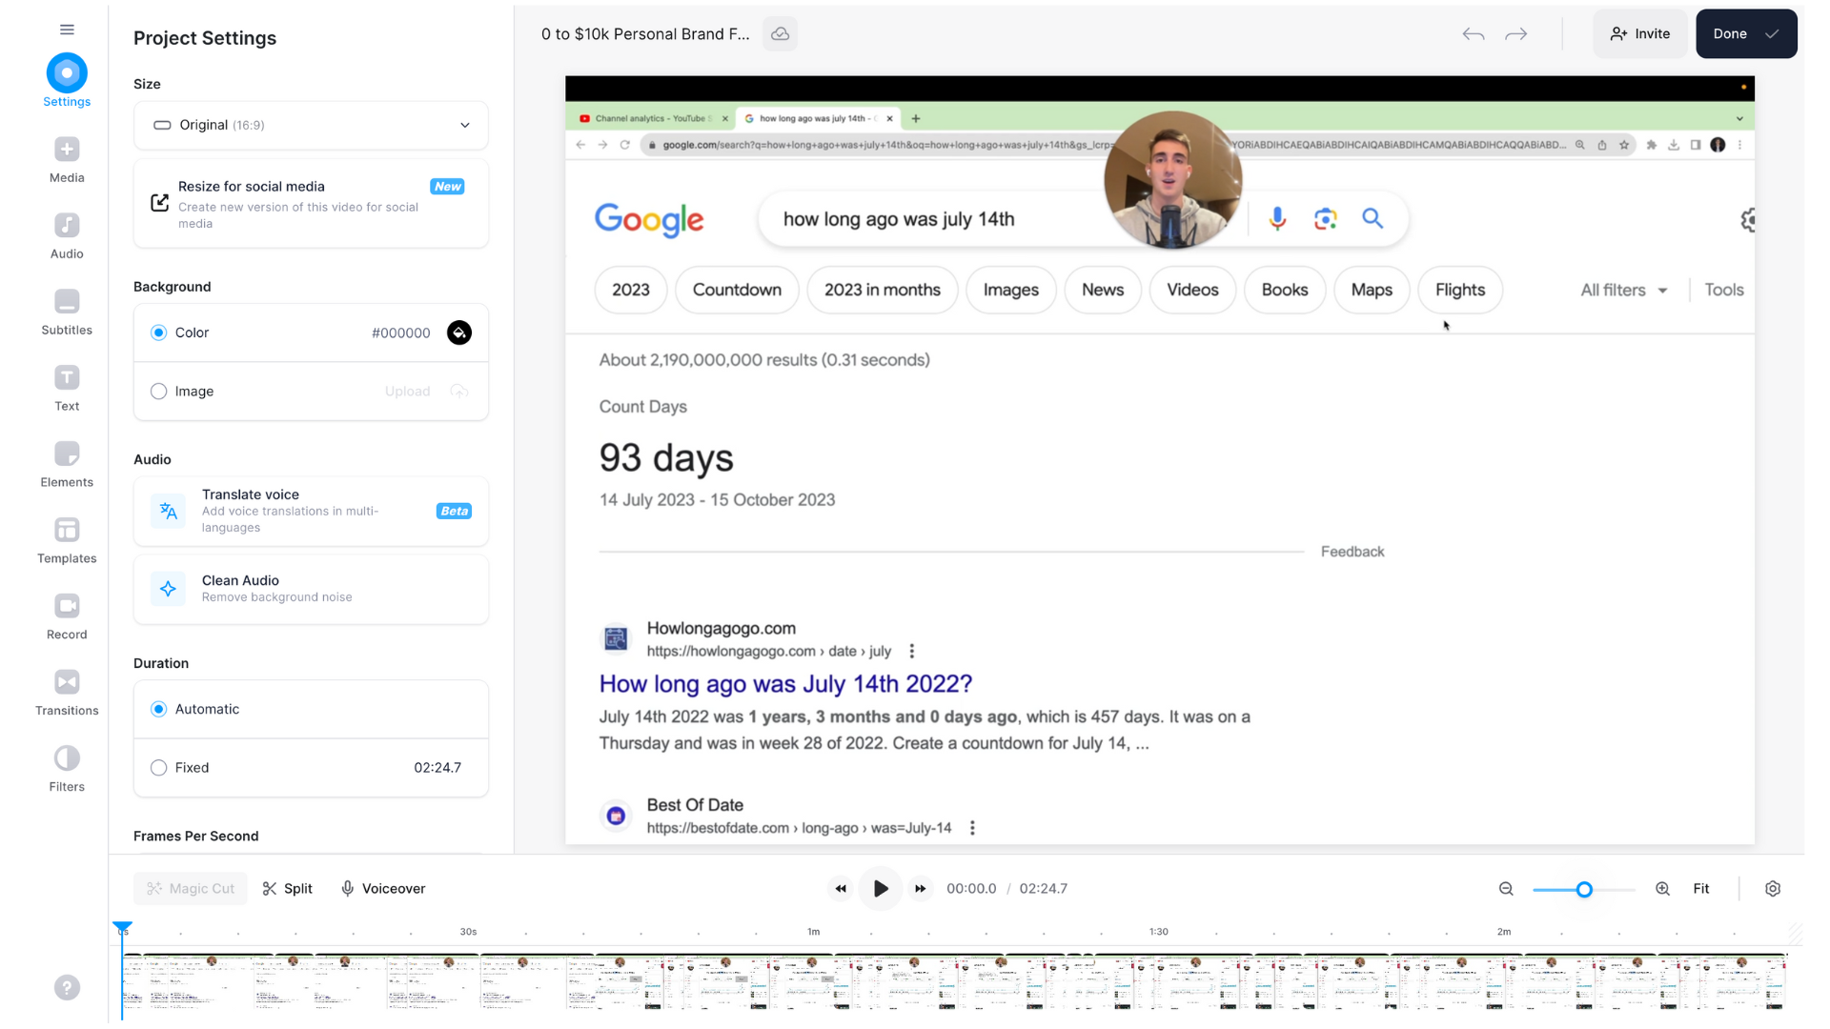Open the hamburger menu at top left
1830x1029 pixels.
[x=67, y=30]
